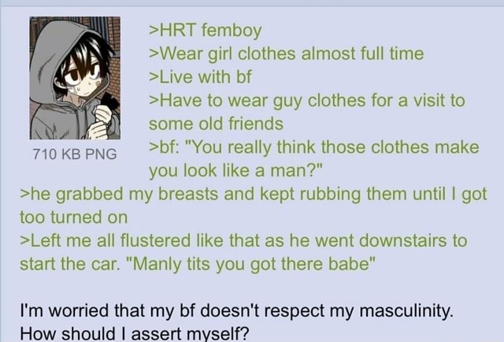Viewport: 504px width, 342px height.
Task: Select the "you look like a man?" line
Action: tap(235, 171)
